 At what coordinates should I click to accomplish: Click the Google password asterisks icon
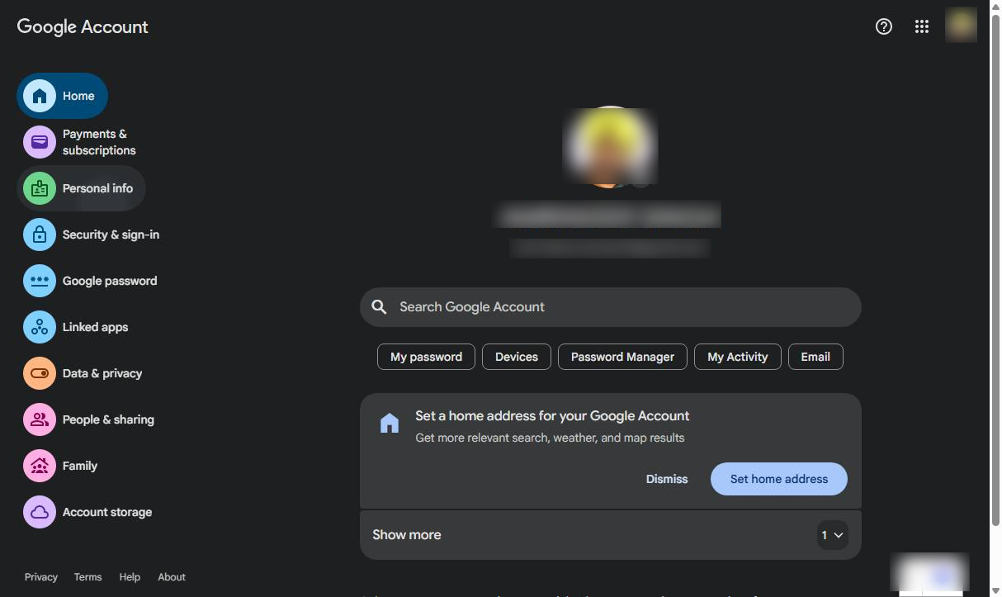[40, 281]
